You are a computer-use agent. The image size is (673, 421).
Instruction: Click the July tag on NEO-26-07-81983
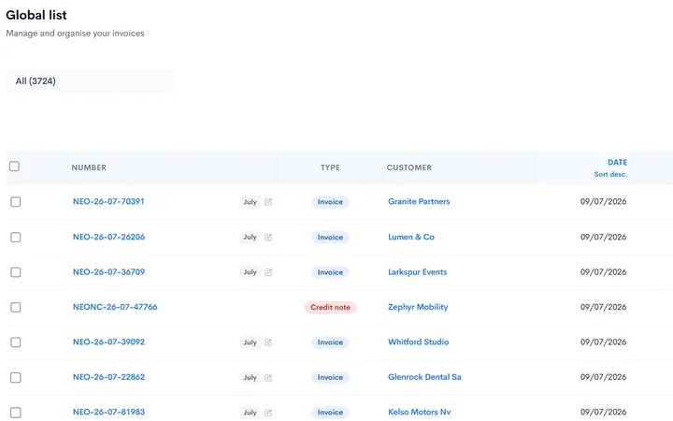click(250, 413)
